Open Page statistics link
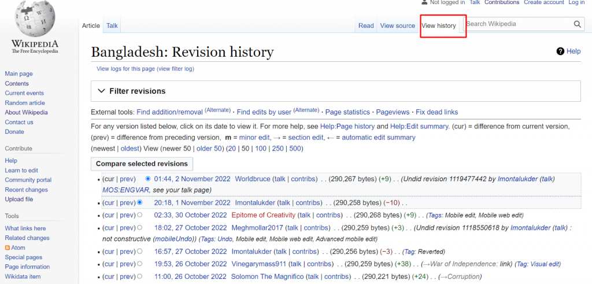This screenshot has height=284, width=592. [347, 112]
